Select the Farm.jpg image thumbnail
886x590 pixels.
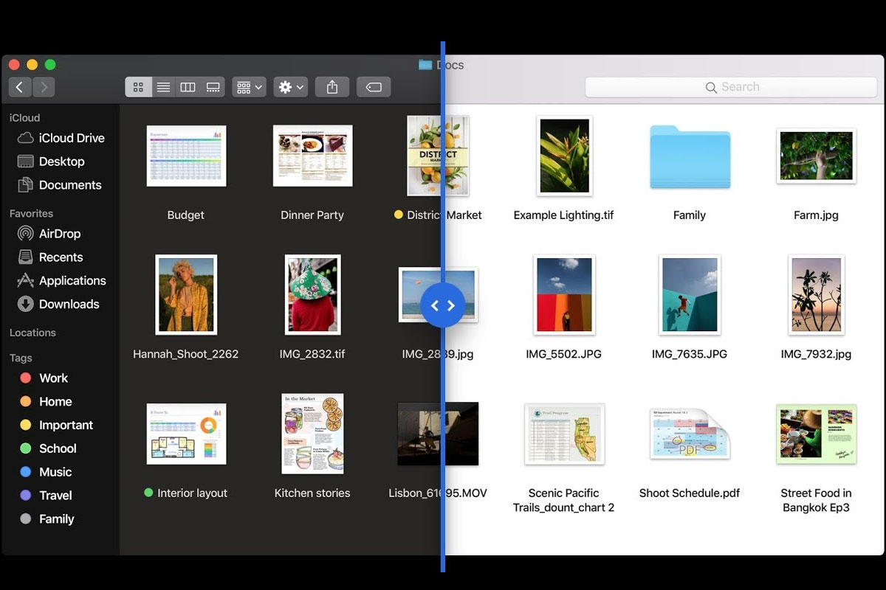coord(816,156)
